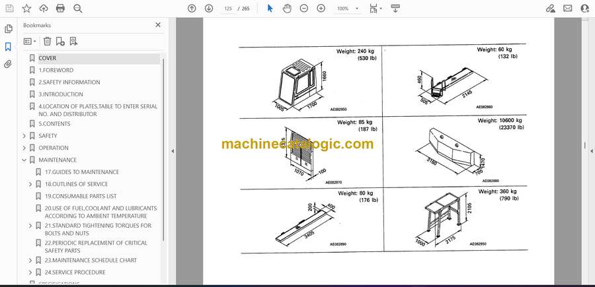Activate the hand pan tool
The image size is (595, 287).
click(x=288, y=9)
